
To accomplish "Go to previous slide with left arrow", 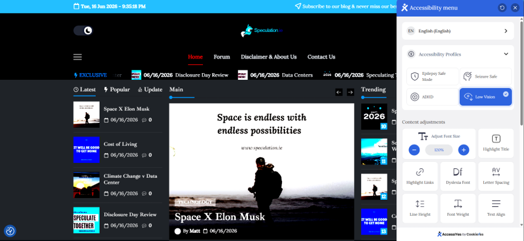I will click(339, 92).
